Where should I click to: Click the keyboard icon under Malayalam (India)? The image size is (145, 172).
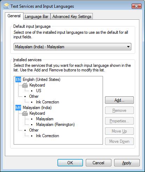tap(25, 113)
